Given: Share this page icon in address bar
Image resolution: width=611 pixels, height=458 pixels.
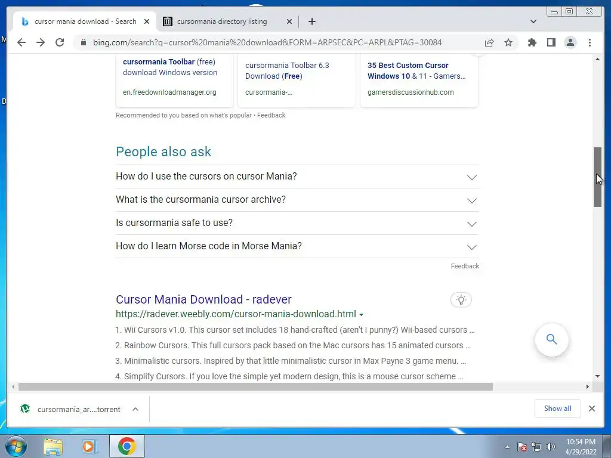Looking at the screenshot, I should coord(489,42).
